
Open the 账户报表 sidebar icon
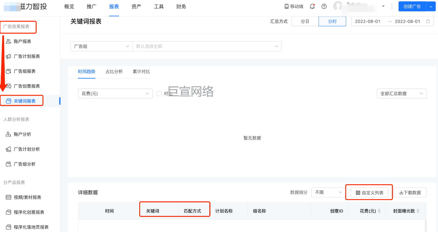coord(9,41)
